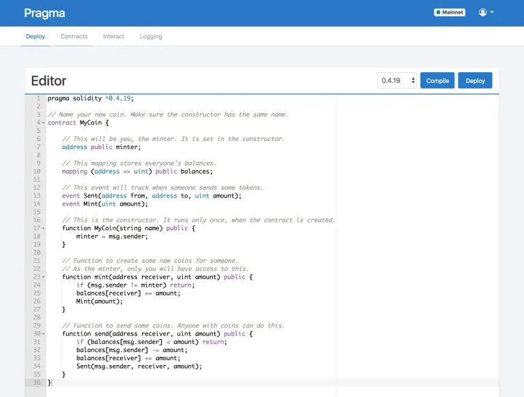Click the comment 'Name your new coin' line

coord(168,114)
